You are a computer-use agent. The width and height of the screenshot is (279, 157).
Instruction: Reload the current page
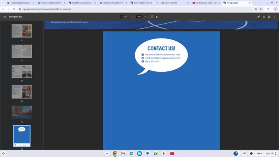tap(14, 9)
